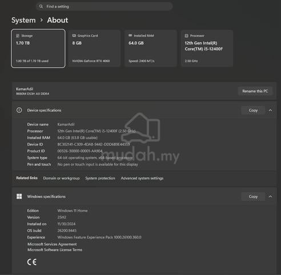The width and height of the screenshot is (281, 275).
Task: Click the Speed: 2400 MT/s text
Action: pos(142,61)
